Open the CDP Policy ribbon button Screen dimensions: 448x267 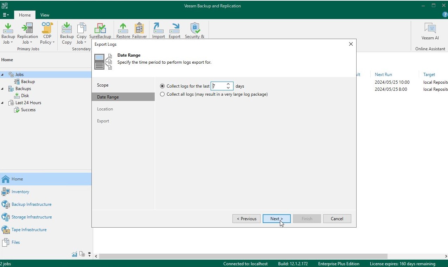pyautogui.click(x=47, y=33)
